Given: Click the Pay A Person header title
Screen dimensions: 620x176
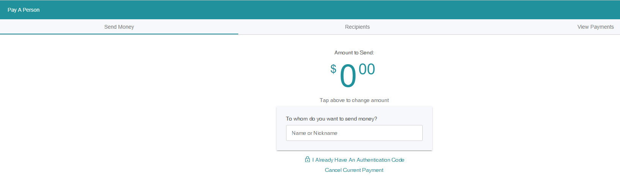Looking at the screenshot, I should (24, 10).
